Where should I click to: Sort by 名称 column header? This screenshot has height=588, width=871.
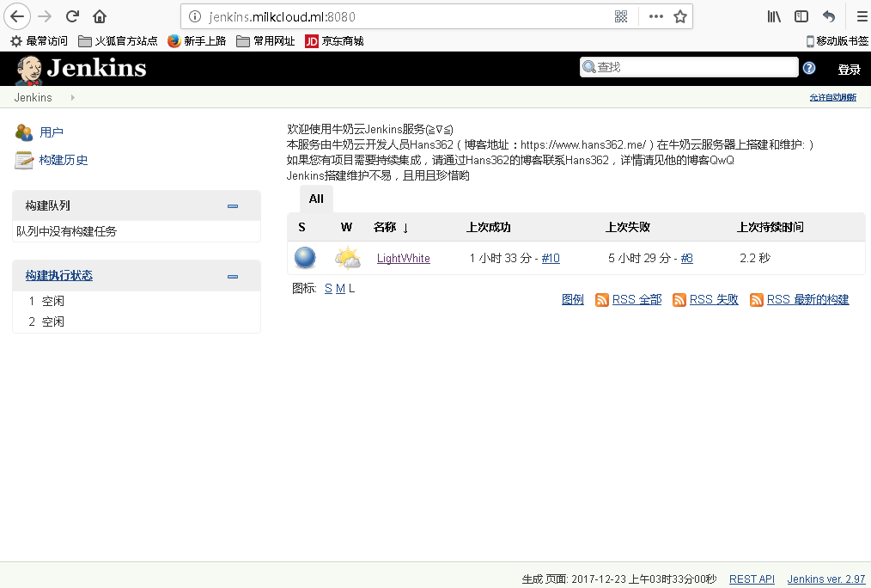[391, 227]
